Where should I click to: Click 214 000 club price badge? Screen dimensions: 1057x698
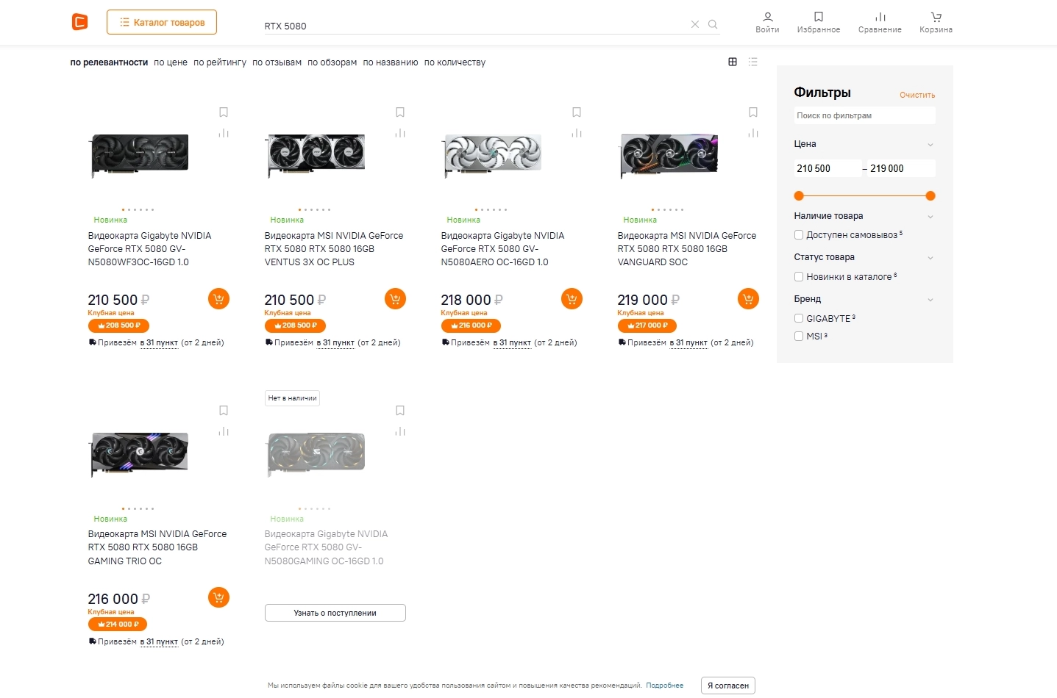point(118,625)
